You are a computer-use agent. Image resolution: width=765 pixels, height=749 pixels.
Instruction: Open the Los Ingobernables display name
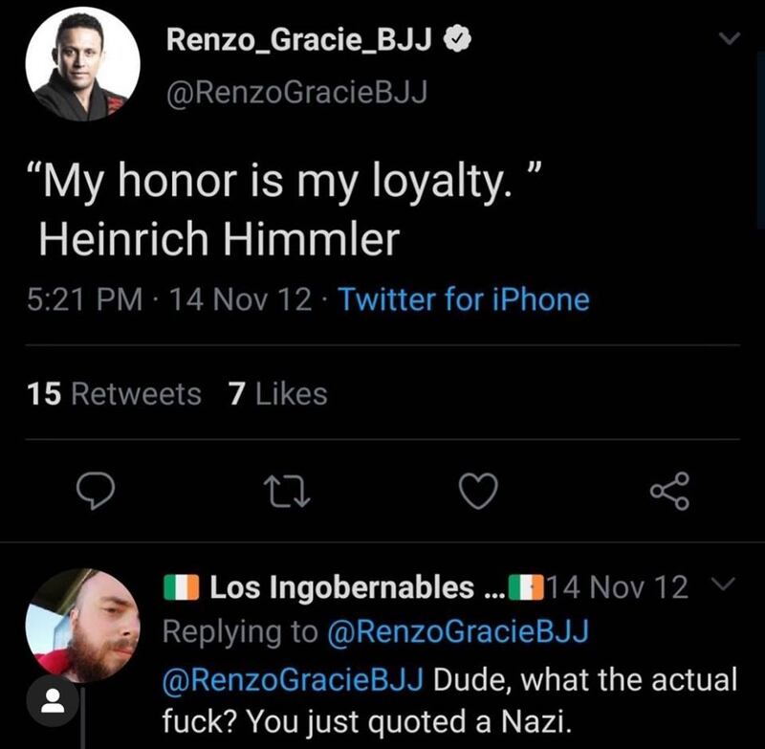pyautogui.click(x=344, y=586)
